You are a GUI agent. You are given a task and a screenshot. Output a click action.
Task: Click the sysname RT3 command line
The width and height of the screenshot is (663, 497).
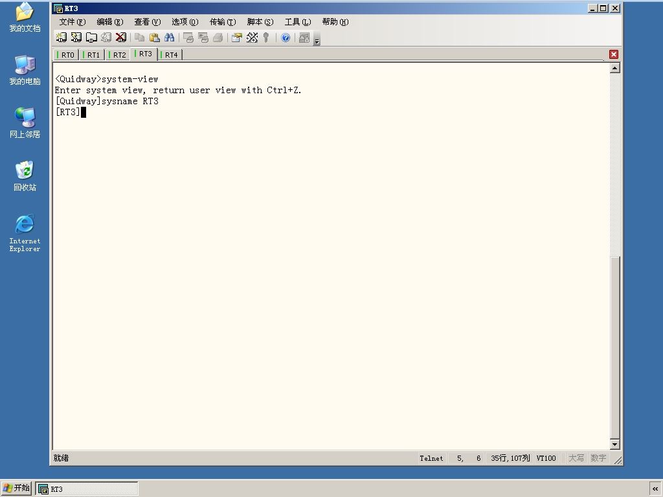point(107,102)
